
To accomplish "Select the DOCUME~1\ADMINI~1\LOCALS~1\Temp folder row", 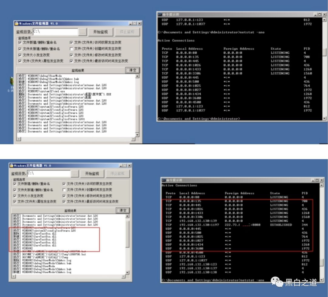I will pos(40,258).
